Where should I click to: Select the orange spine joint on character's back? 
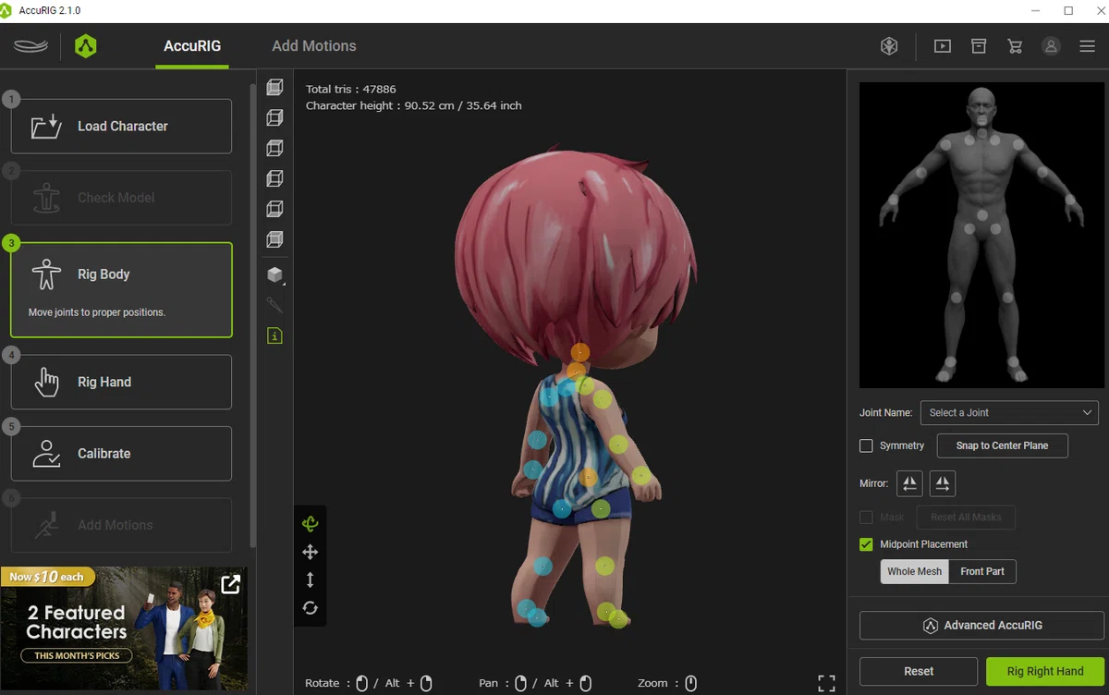(x=588, y=477)
